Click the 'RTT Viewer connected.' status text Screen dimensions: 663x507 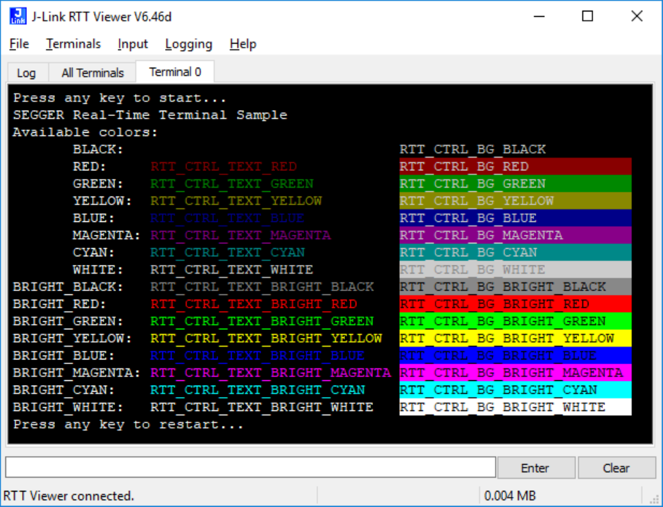(x=68, y=496)
